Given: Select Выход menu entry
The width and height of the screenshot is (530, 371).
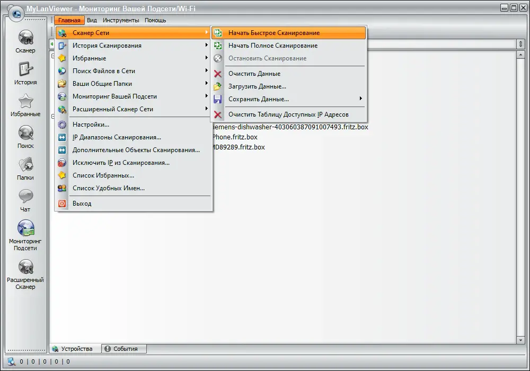Looking at the screenshot, I should coord(134,204).
